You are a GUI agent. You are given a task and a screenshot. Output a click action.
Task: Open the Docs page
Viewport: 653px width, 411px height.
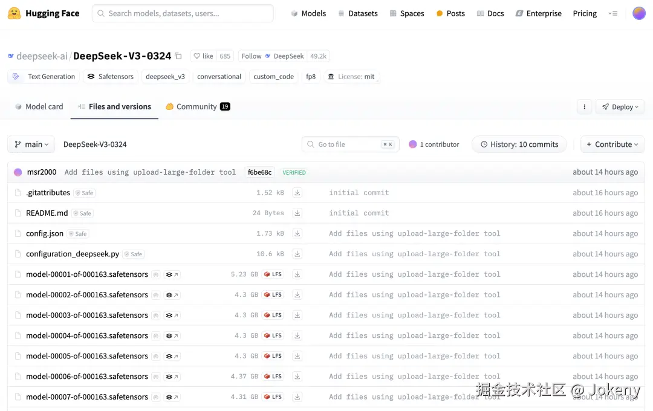click(490, 13)
